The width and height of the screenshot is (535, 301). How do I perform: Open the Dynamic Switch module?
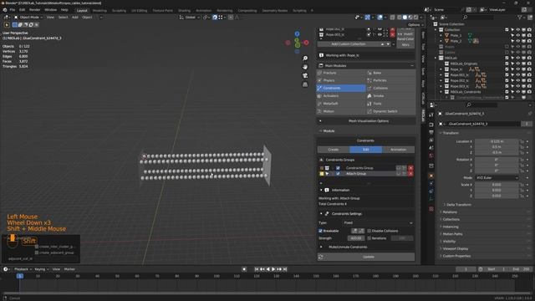[x=391, y=111]
